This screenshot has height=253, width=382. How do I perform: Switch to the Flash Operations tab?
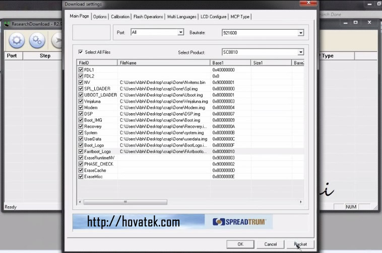click(148, 17)
